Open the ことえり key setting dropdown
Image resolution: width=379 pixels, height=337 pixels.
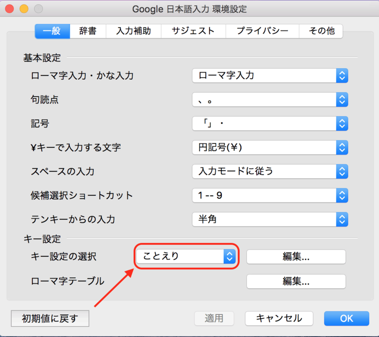click(186, 256)
